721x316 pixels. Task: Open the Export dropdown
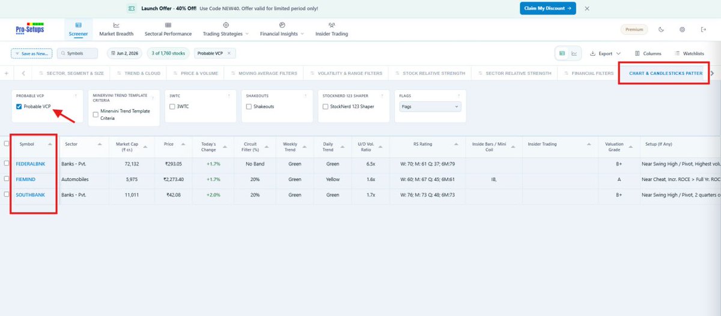pyautogui.click(x=606, y=53)
